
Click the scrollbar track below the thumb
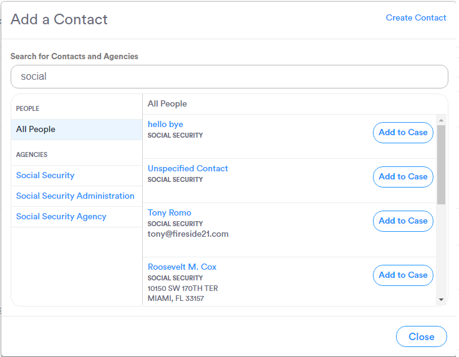442,249
